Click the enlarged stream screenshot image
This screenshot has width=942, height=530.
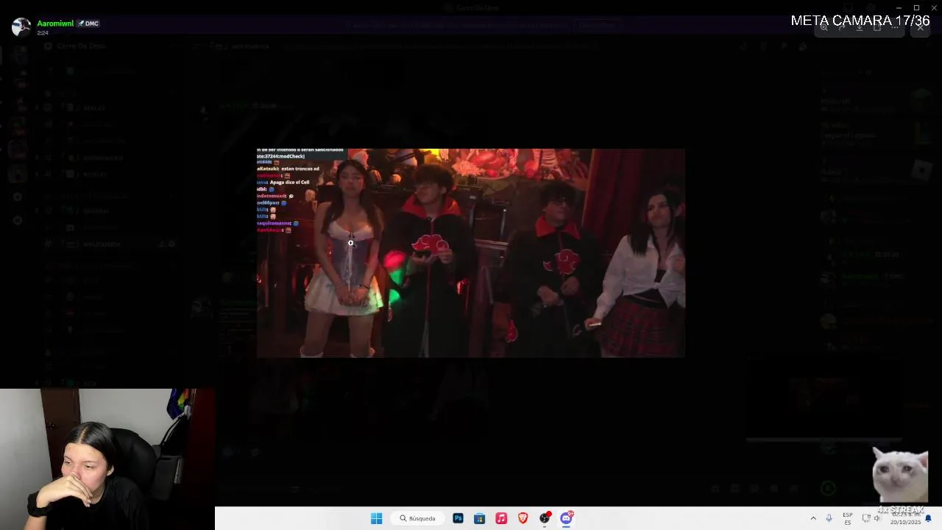click(471, 252)
